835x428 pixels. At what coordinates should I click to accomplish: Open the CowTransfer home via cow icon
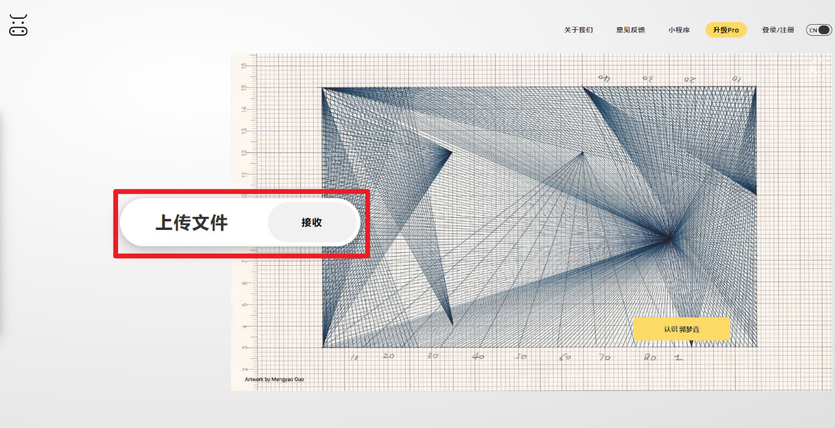point(17,25)
